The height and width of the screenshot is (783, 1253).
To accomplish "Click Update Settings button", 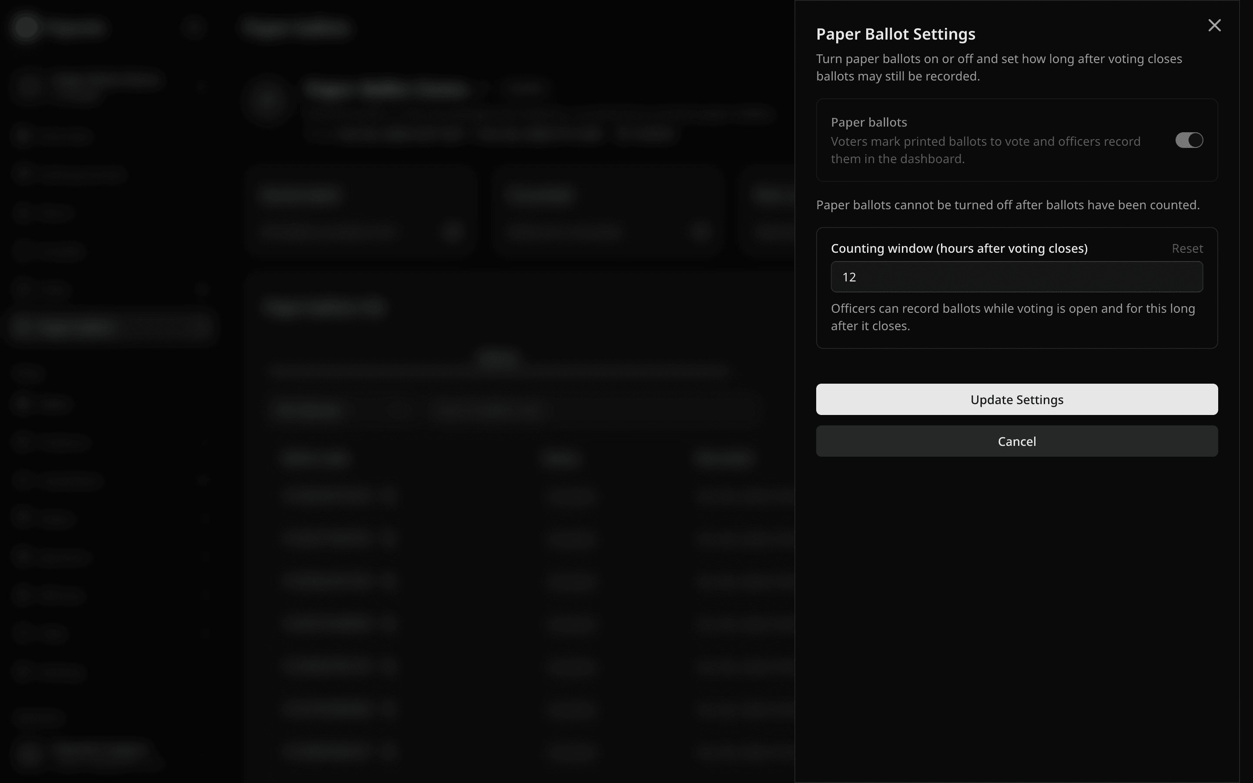I will [1016, 399].
